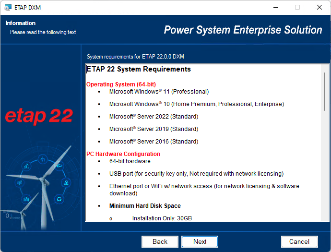Click the ETAP 22 System Requirements heading
331x252 pixels.
pyautogui.click(x=139, y=70)
